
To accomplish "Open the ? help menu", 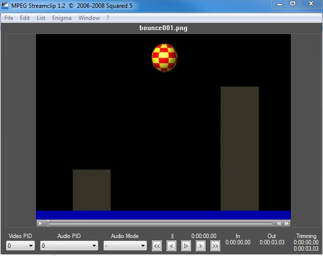I will 108,18.
